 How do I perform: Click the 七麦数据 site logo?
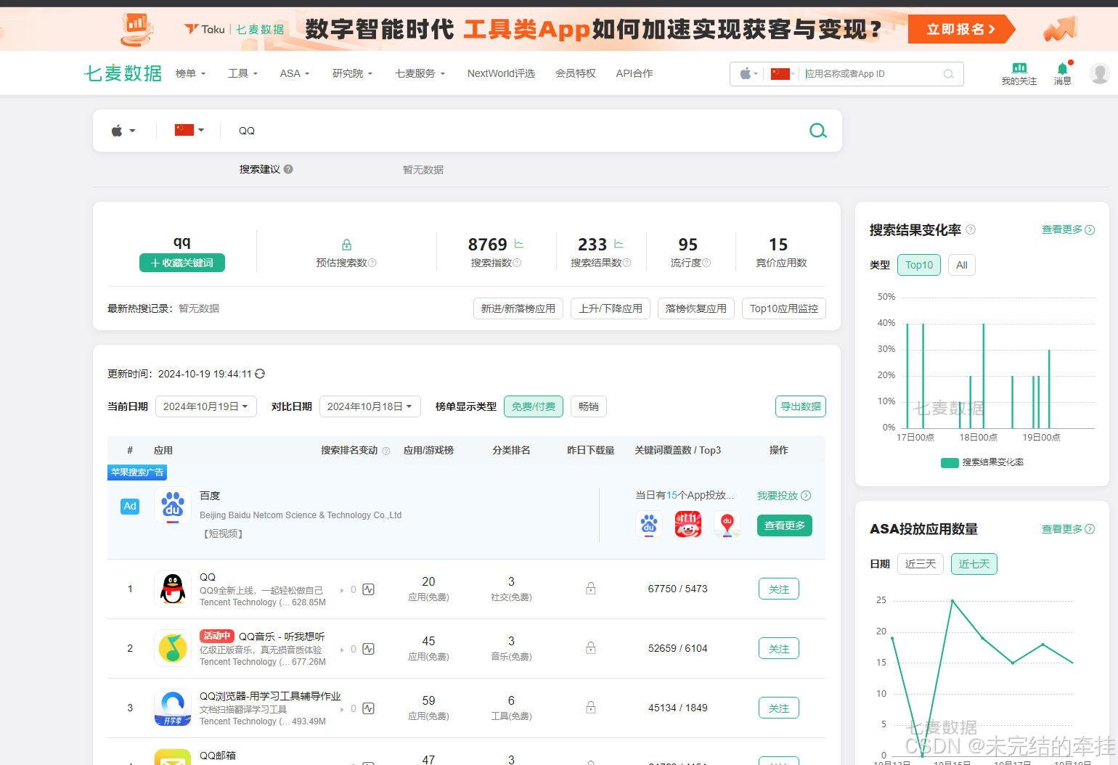click(x=123, y=73)
